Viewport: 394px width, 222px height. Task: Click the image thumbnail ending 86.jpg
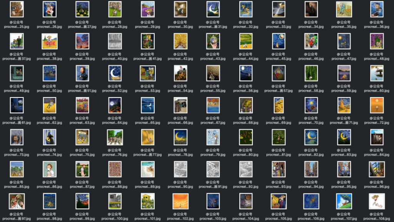pos(49,169)
